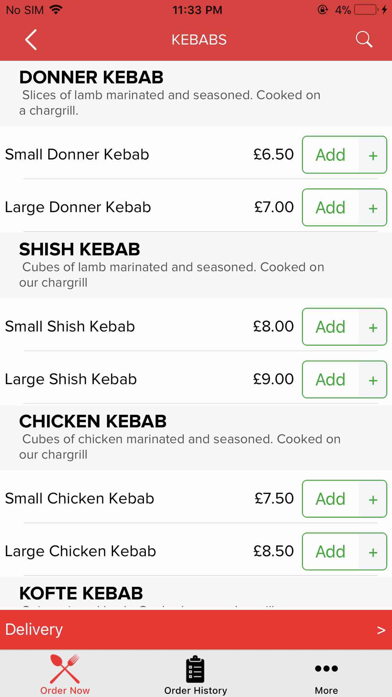Expand the Delivery bar arrow
Viewport: 392px width, 697px height.
pos(381,630)
